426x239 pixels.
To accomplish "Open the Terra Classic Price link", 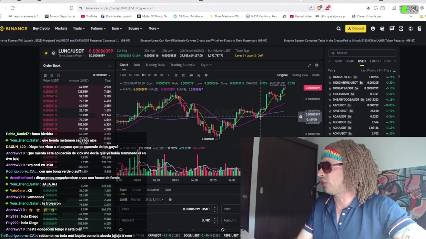I will click(x=72, y=56).
